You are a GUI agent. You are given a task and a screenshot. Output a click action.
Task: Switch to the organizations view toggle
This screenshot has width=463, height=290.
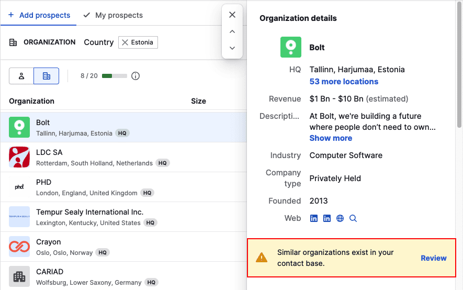[x=46, y=76]
